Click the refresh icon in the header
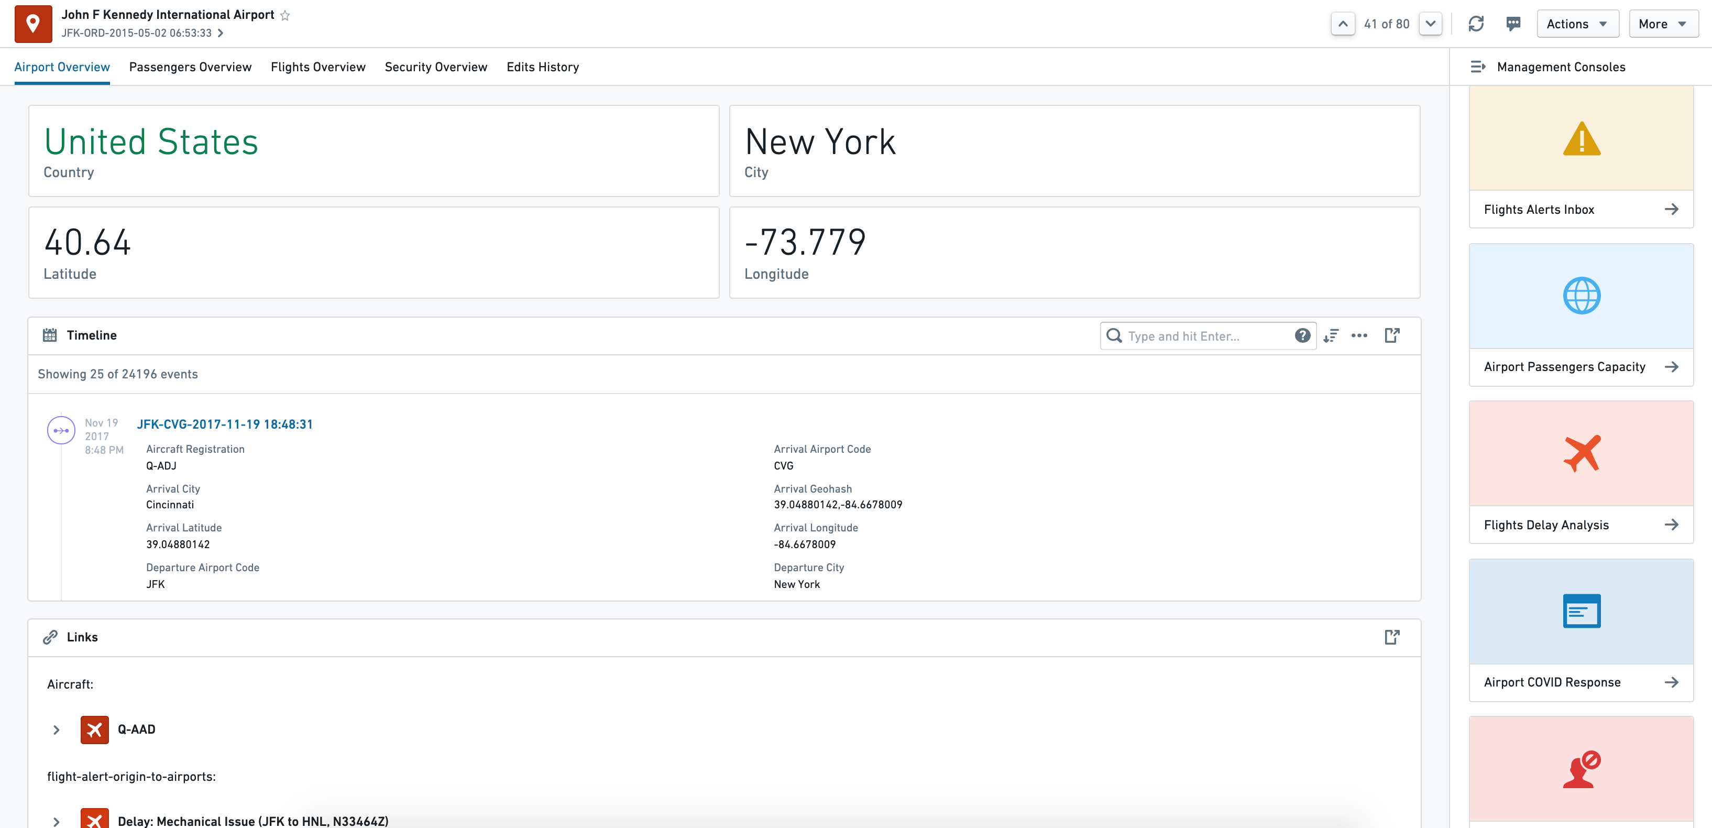 click(1475, 24)
